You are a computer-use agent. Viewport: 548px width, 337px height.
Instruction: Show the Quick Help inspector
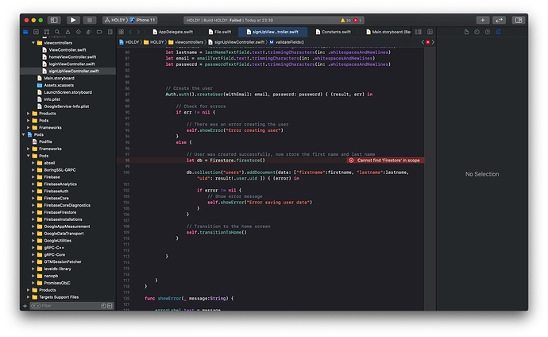(488, 32)
